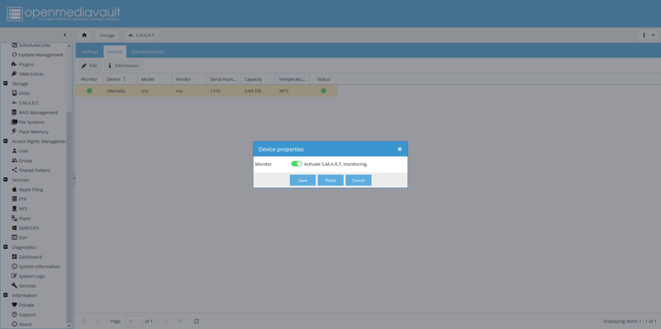Viewport: 661px width, 329px height.
Task: Click the page number input field
Action: tap(134, 322)
